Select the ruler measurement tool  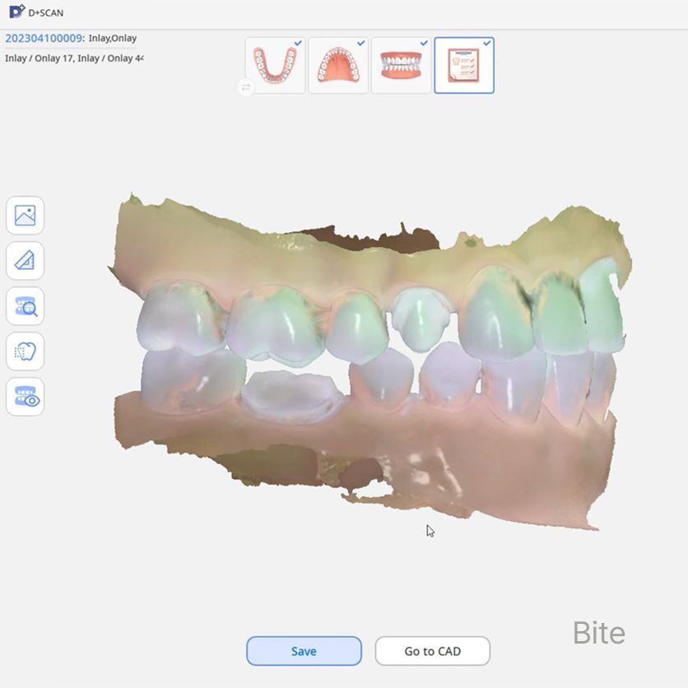tap(25, 261)
